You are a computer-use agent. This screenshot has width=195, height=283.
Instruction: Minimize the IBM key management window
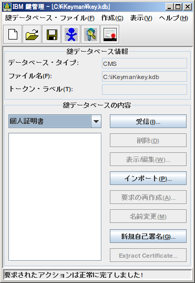tap(169, 7)
